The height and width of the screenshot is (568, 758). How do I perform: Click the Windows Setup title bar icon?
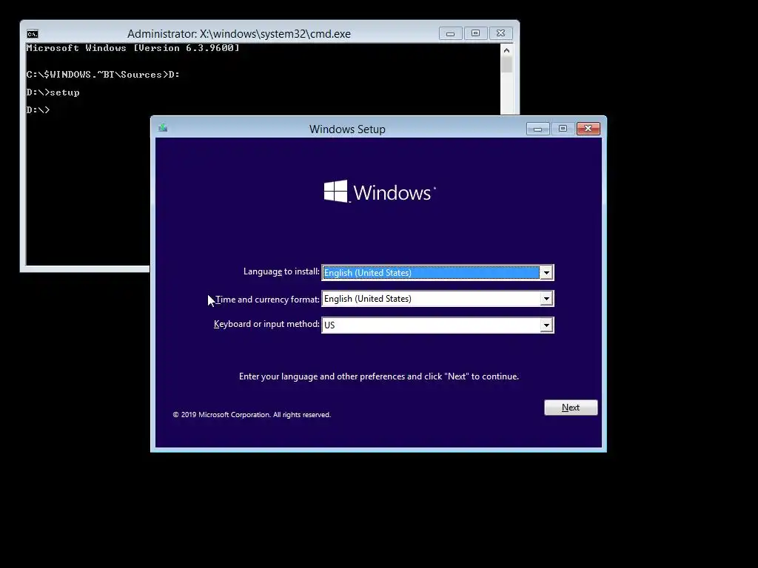pyautogui.click(x=163, y=128)
